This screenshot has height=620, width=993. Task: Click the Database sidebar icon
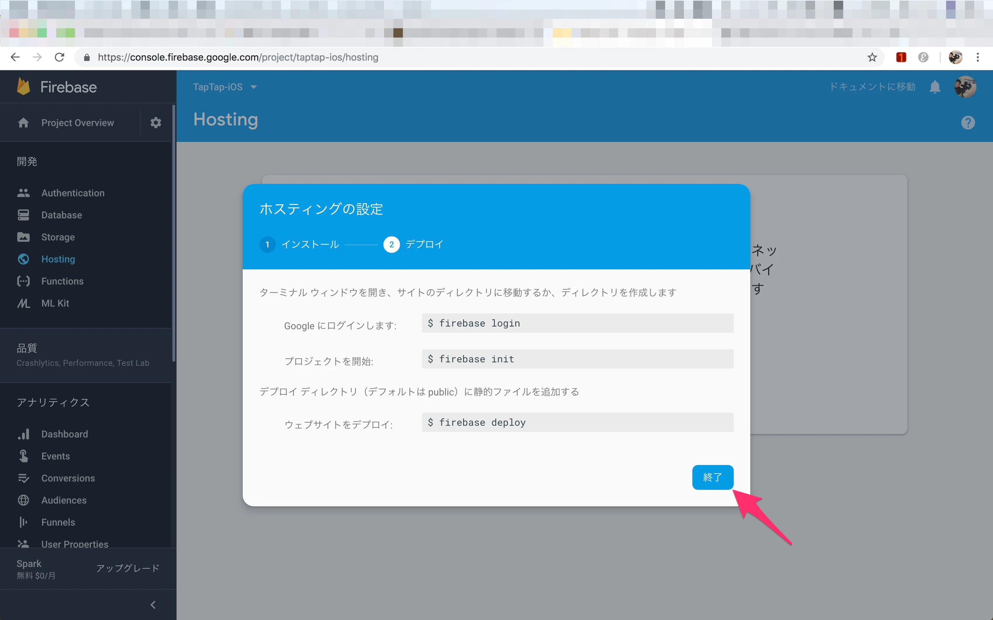pos(23,215)
